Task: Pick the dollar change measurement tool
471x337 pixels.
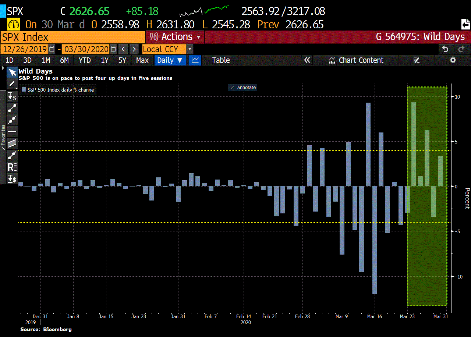Action: pos(12,179)
